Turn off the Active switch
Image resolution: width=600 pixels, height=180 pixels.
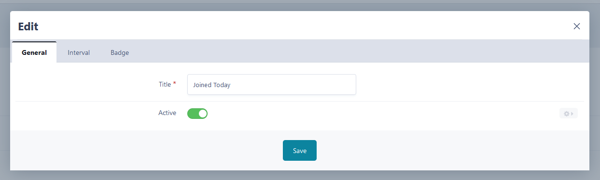pos(197,114)
